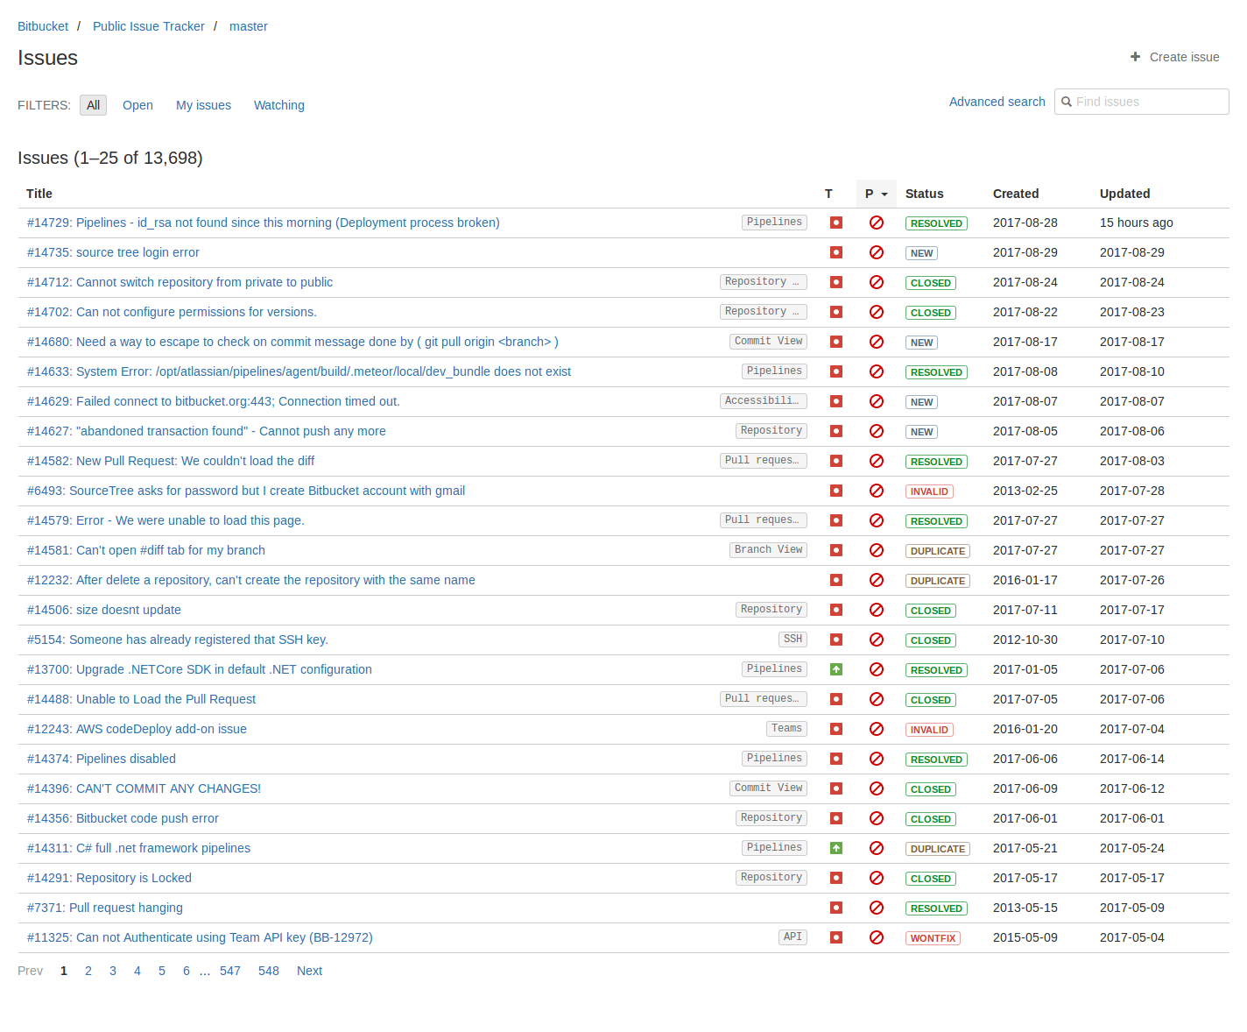Filter by Teams component tag
Viewport: 1247px width, 1032px height.
(786, 729)
